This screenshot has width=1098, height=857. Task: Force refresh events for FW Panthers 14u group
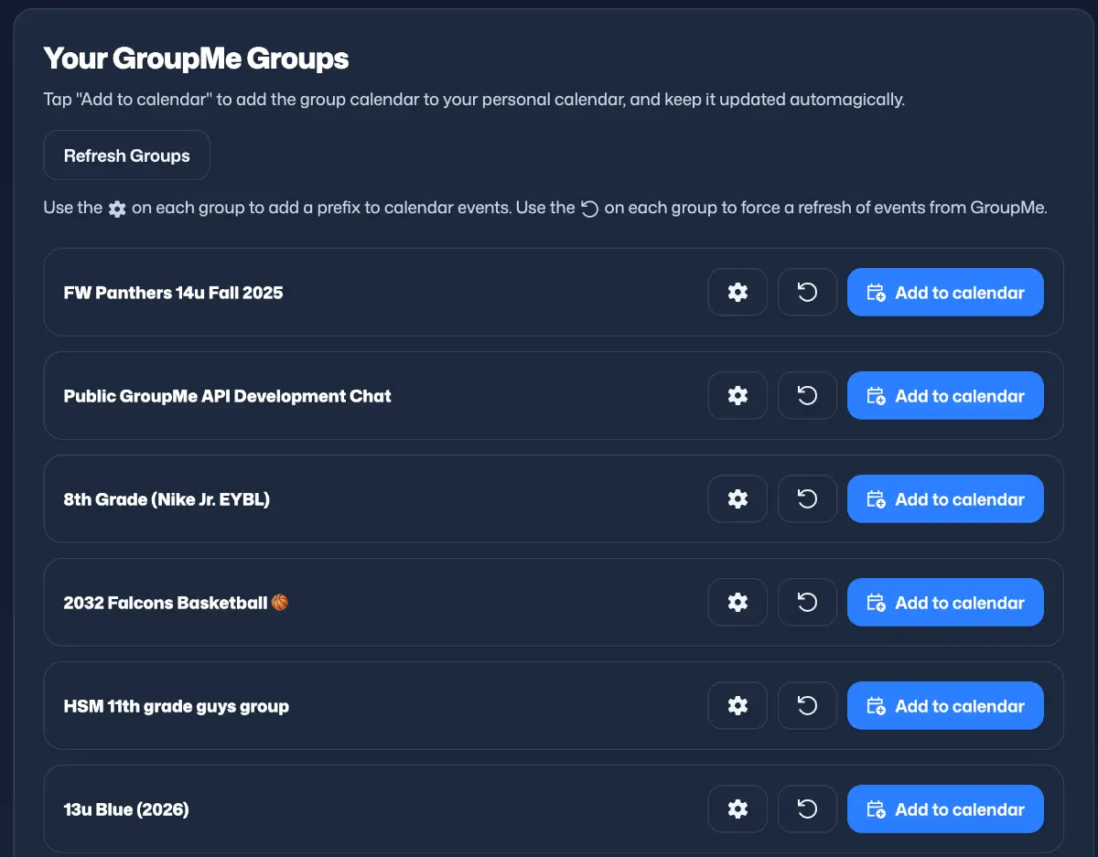coord(807,293)
